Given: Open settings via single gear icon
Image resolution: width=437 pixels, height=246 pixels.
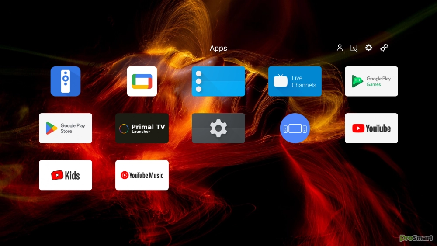Looking at the screenshot, I should [x=369, y=48].
